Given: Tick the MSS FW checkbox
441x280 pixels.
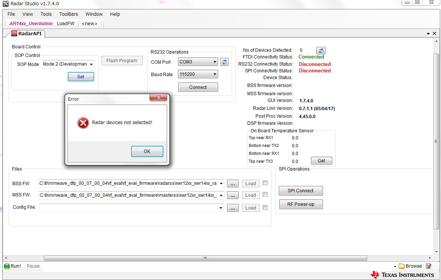Looking at the screenshot, I should (x=265, y=195).
